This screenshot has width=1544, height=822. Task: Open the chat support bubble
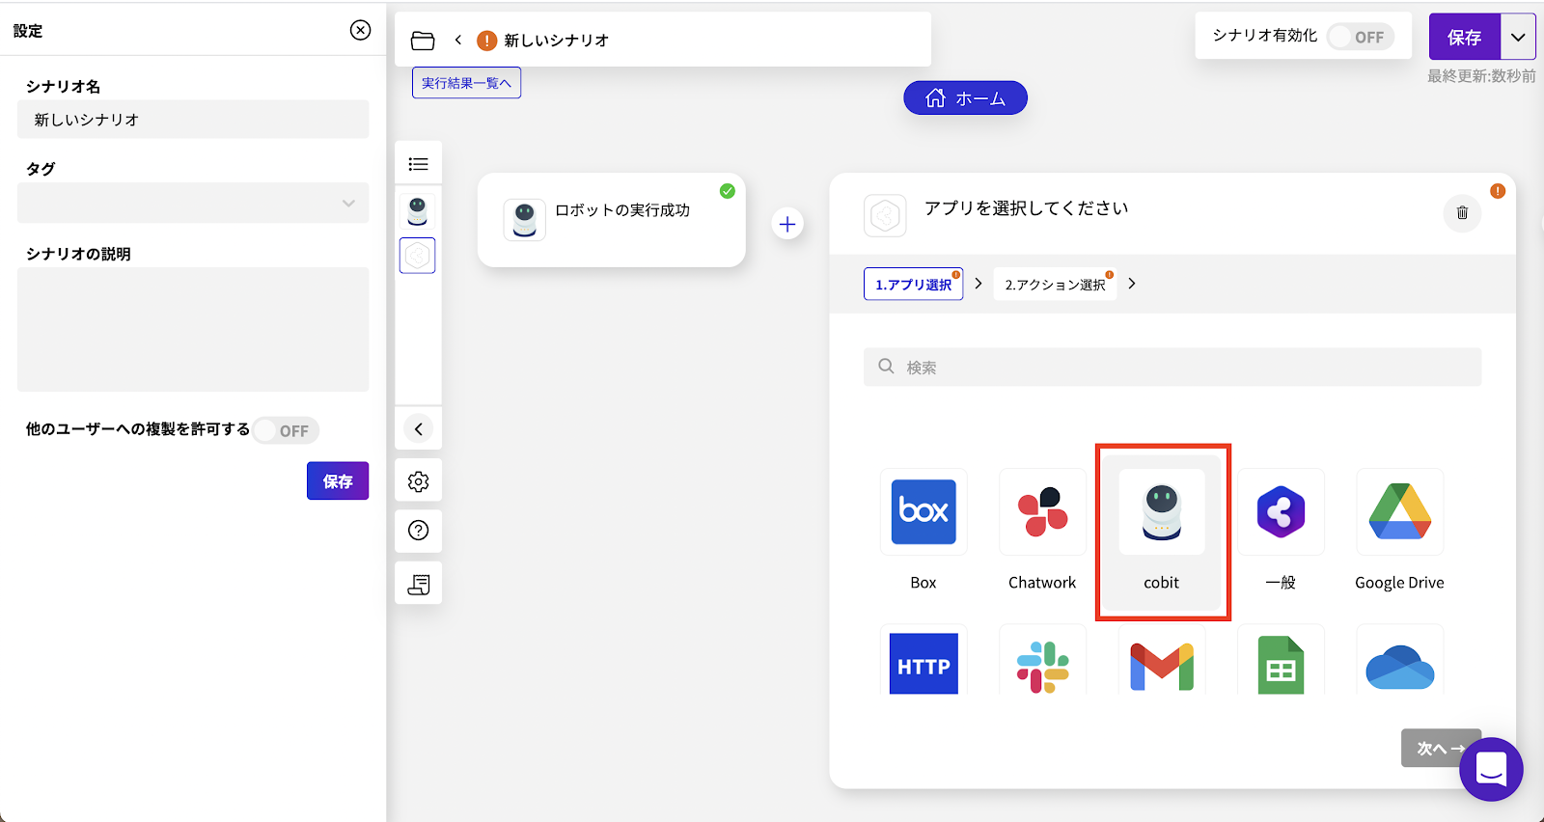(1491, 769)
